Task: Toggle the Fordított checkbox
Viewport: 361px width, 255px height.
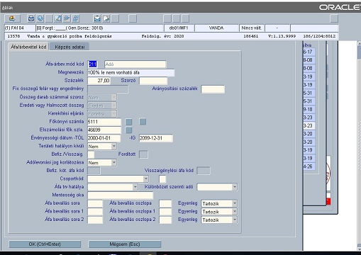Action: 143,154
